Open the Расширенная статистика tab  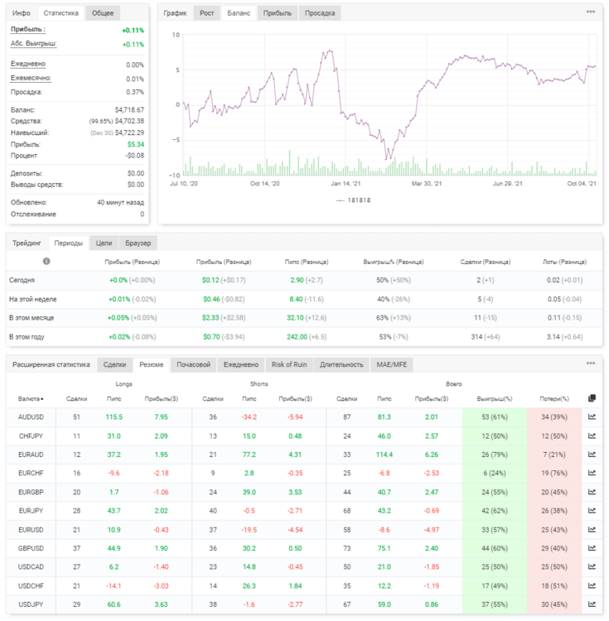[x=51, y=364]
